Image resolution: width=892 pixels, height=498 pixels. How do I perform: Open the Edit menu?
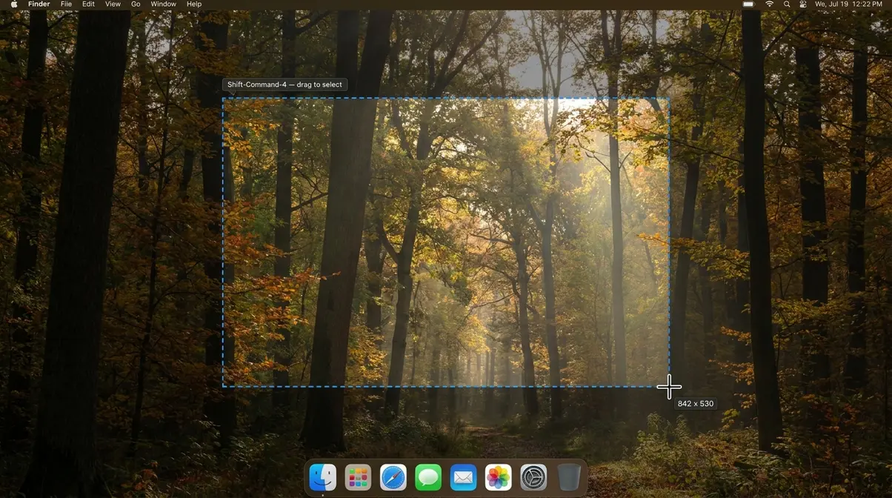click(x=89, y=4)
